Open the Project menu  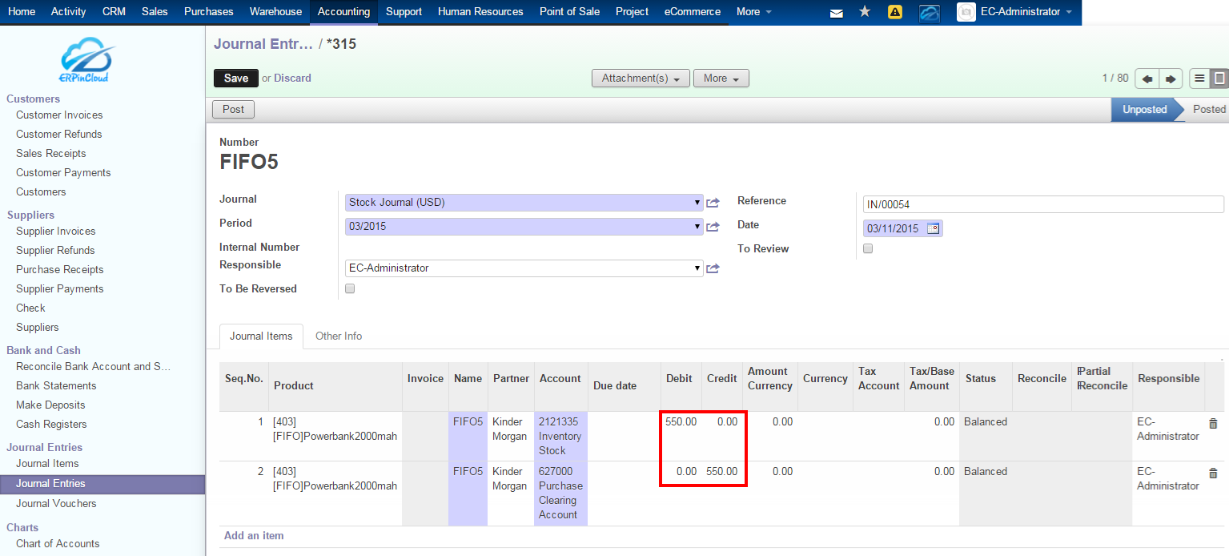click(632, 12)
